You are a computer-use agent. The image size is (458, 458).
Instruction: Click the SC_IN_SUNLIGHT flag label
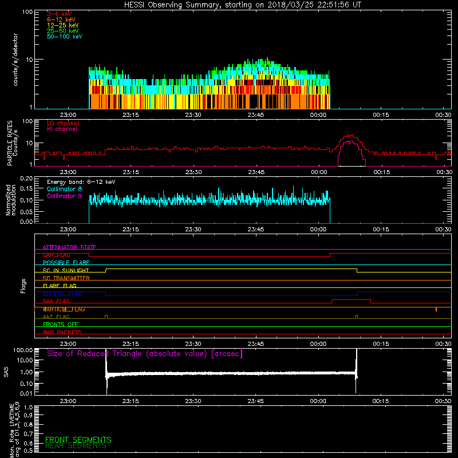(x=66, y=270)
